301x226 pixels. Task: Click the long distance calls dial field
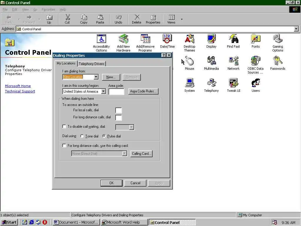pyautogui.click(x=119, y=117)
